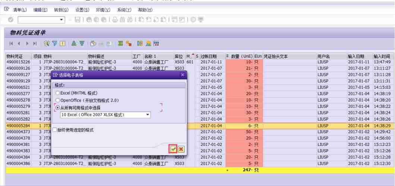This screenshot has height=186, width=395.
Task: Select material document 4900006521 cell
Action: pos(19,87)
